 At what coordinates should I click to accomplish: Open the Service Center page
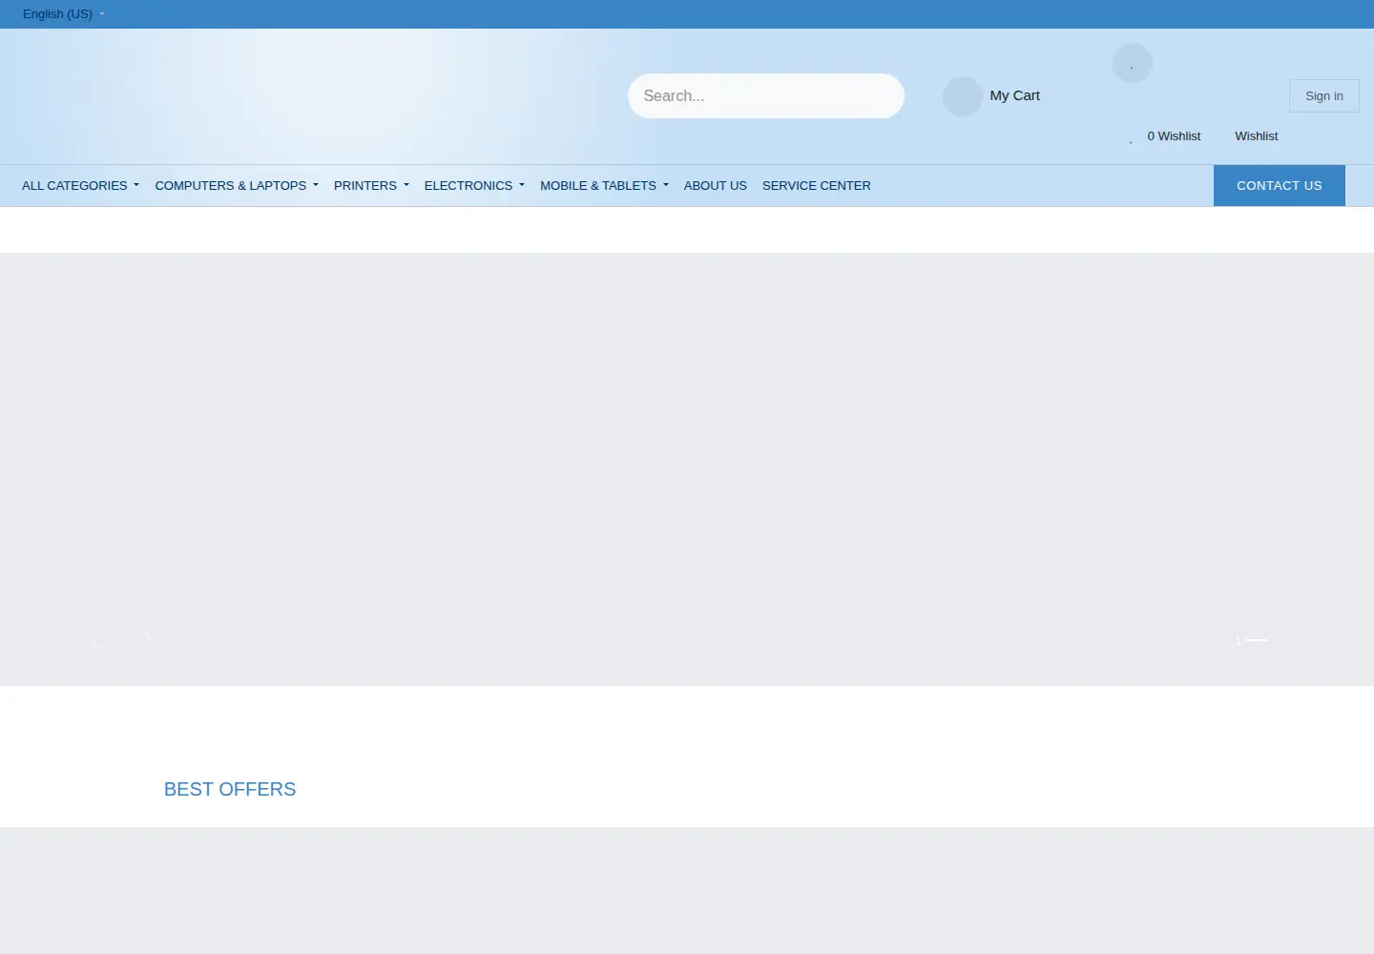click(x=817, y=186)
